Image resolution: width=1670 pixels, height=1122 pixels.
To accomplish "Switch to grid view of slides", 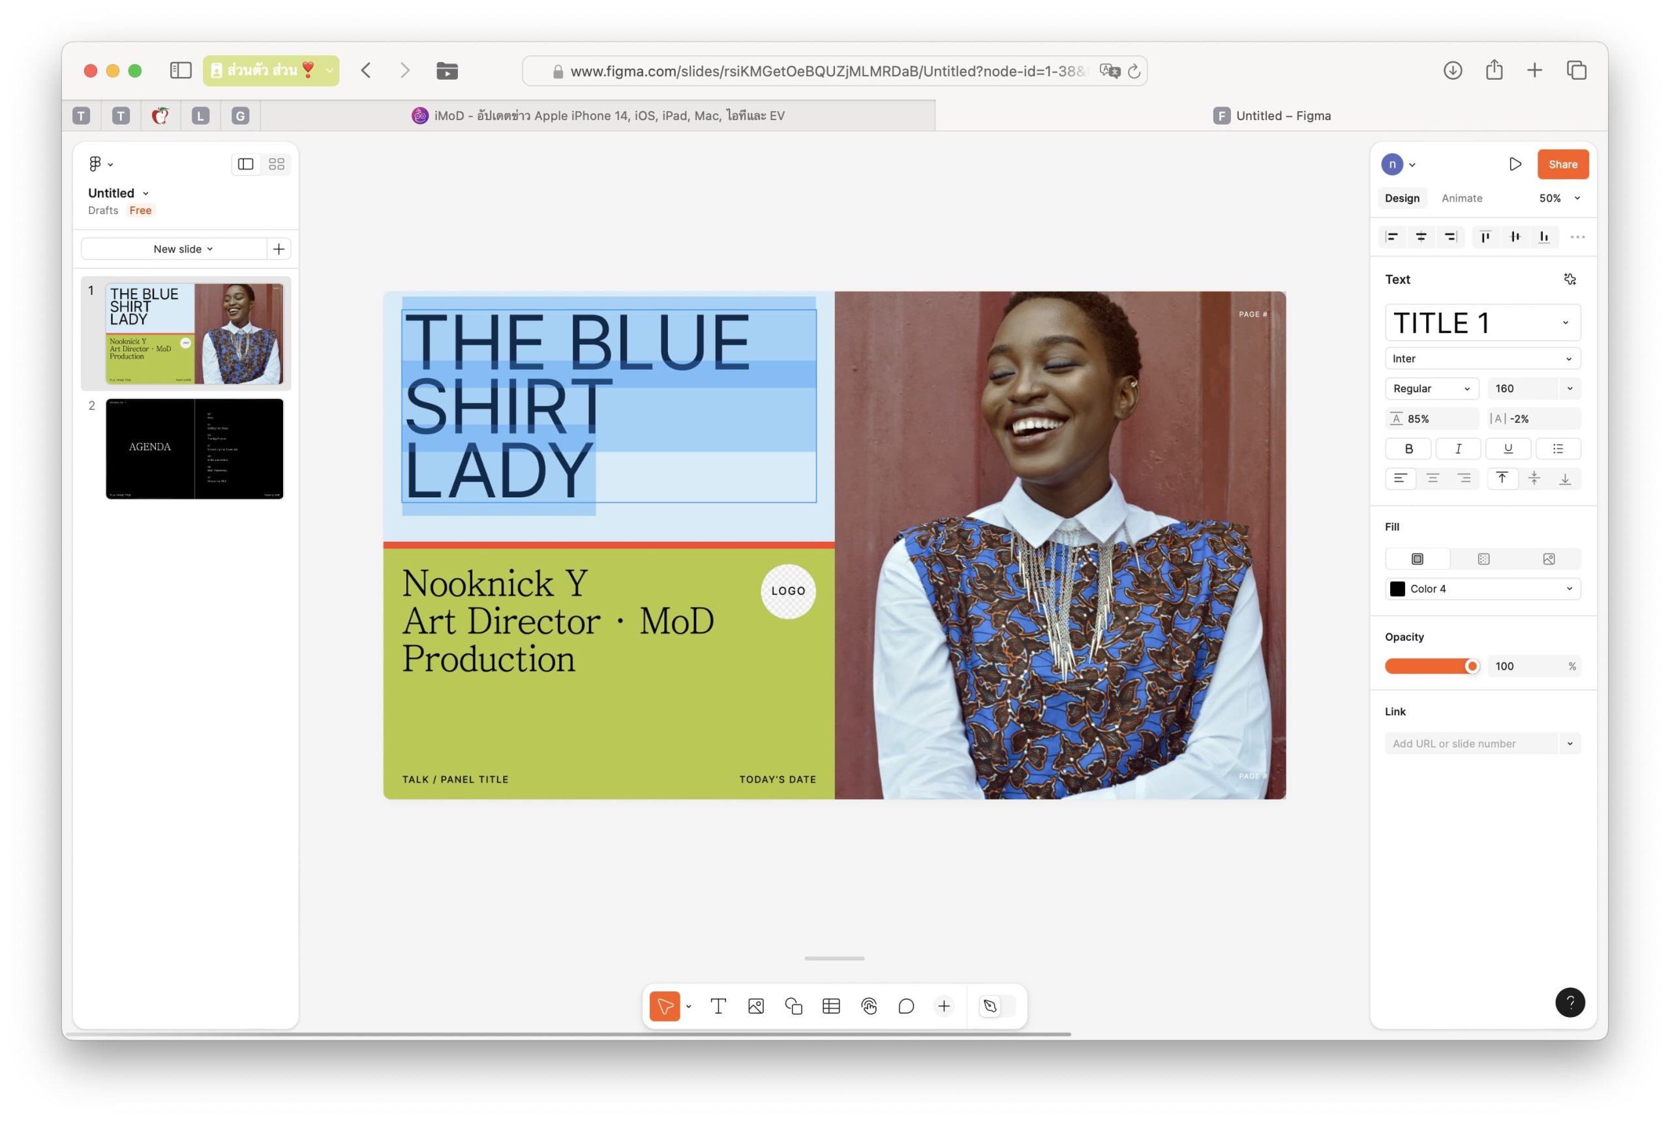I will click(x=277, y=164).
